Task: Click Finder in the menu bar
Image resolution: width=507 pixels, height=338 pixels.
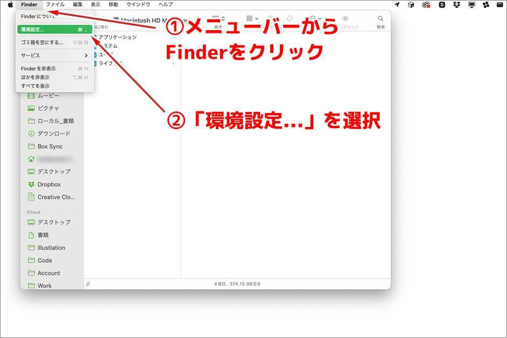Action: (29, 4)
